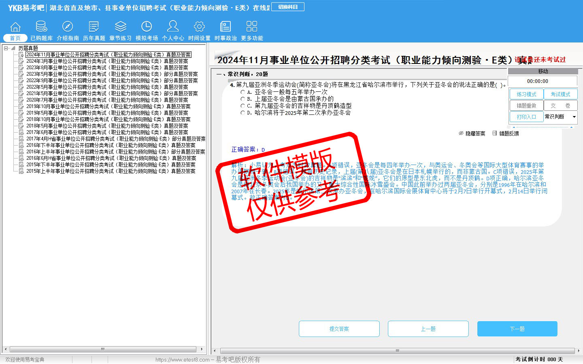Image resolution: width=583 pixels, height=364 pixels.
Task: Open 章节练习 chapter practice layers icon
Action: (120, 27)
